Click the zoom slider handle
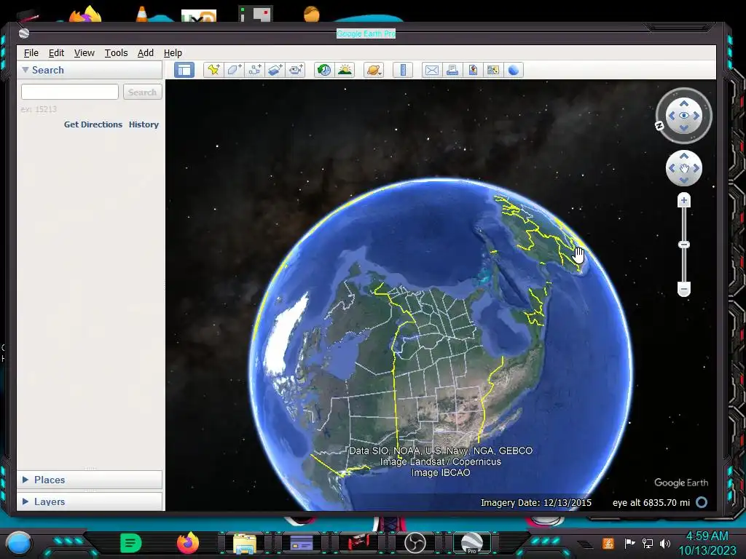Viewport: 746px width, 559px height. coord(683,245)
